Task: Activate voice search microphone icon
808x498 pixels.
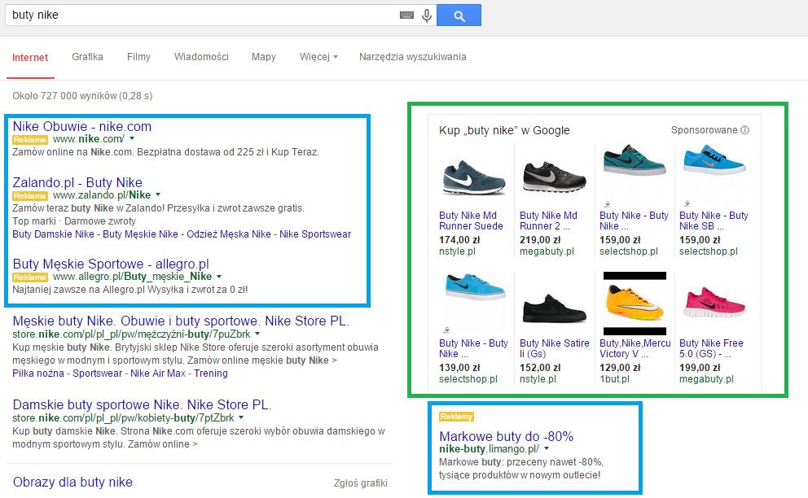Action: tap(426, 15)
